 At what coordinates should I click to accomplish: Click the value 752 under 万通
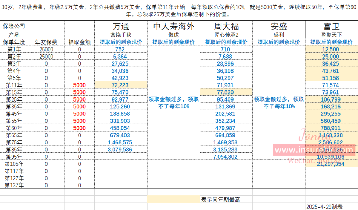click(120, 50)
